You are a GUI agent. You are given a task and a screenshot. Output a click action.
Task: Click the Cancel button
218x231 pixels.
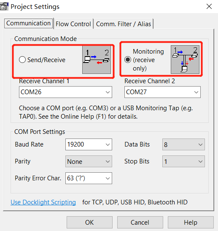point(140,222)
